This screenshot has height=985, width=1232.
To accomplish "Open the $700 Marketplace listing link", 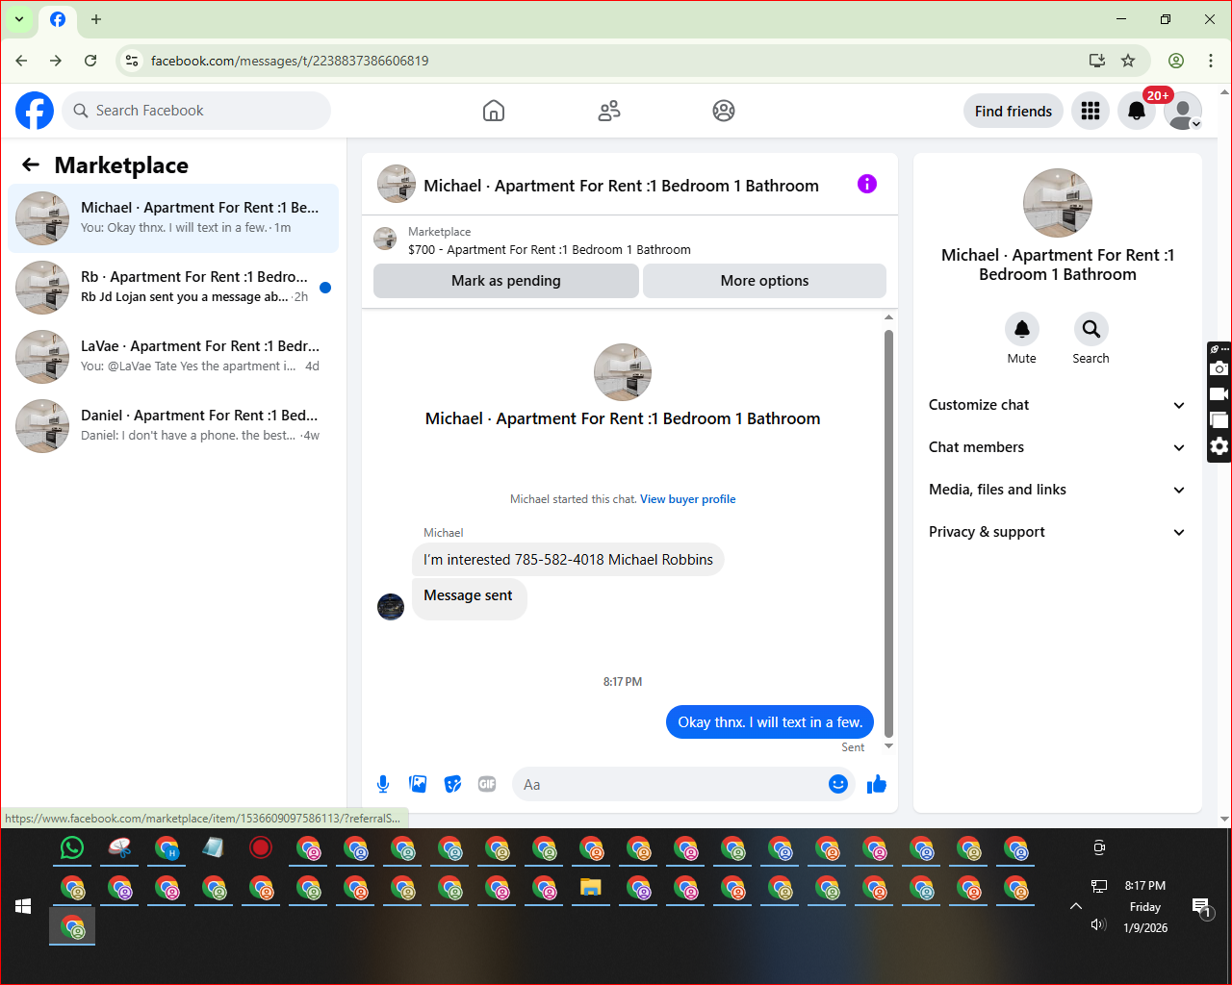I will (550, 249).
